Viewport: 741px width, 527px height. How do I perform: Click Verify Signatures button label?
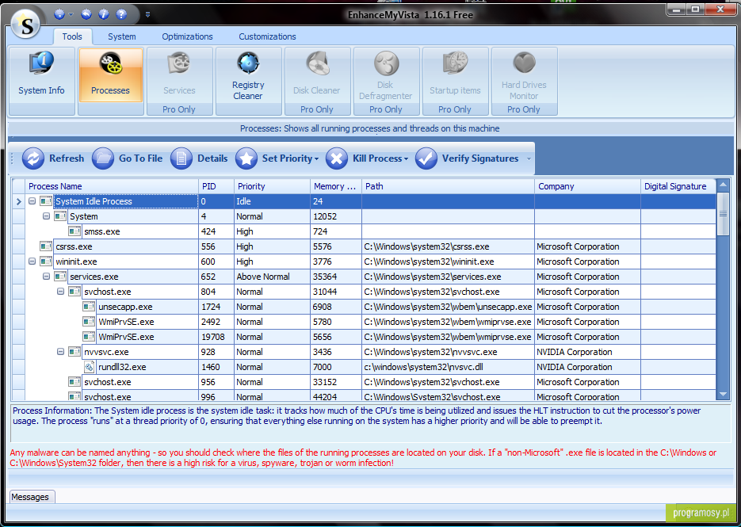point(480,158)
